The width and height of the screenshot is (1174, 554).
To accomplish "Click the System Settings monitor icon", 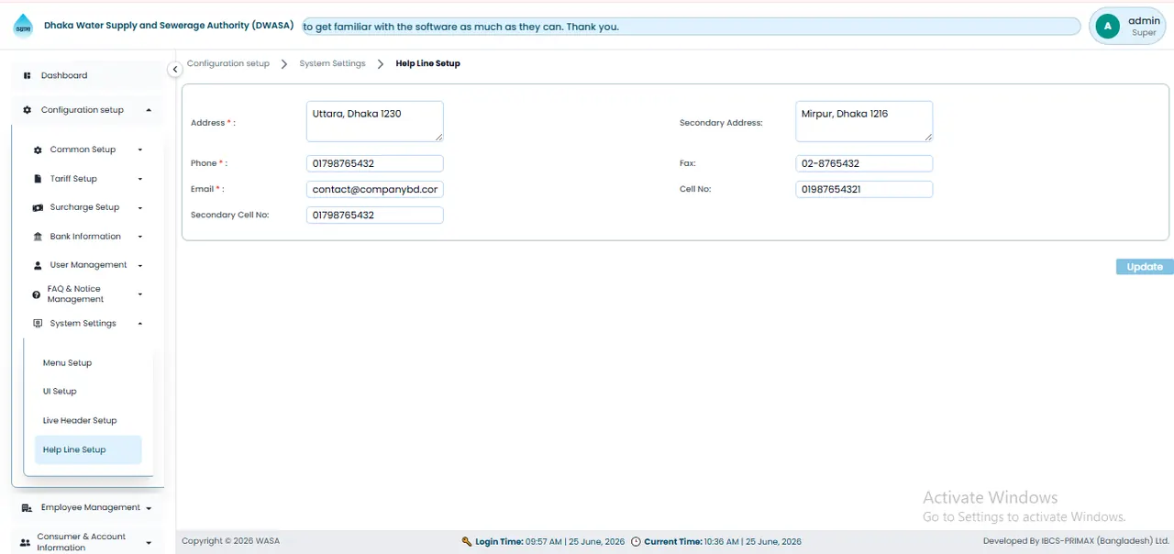I will [38, 323].
